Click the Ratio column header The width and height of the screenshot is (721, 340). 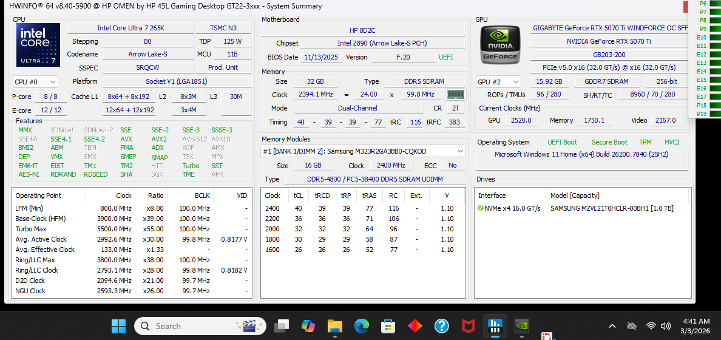150,195
